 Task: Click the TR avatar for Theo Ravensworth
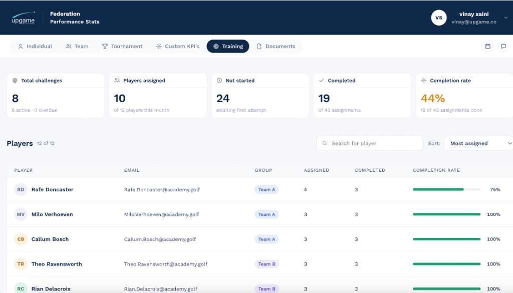click(21, 264)
